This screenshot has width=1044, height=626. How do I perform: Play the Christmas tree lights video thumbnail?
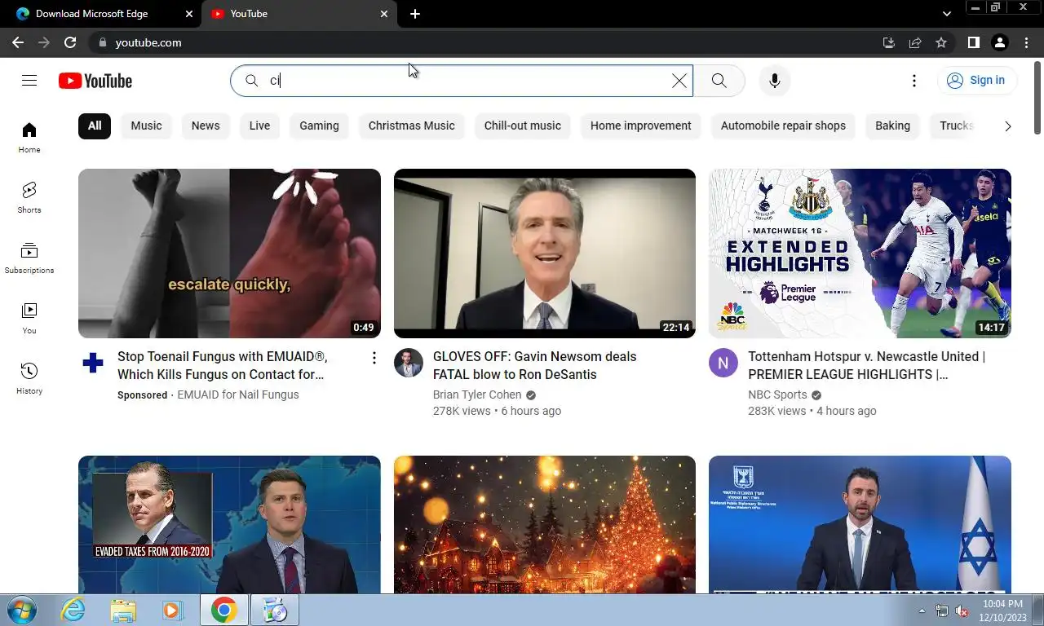[x=545, y=524]
